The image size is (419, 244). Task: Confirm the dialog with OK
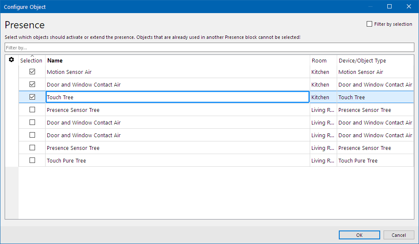pyautogui.click(x=360, y=235)
